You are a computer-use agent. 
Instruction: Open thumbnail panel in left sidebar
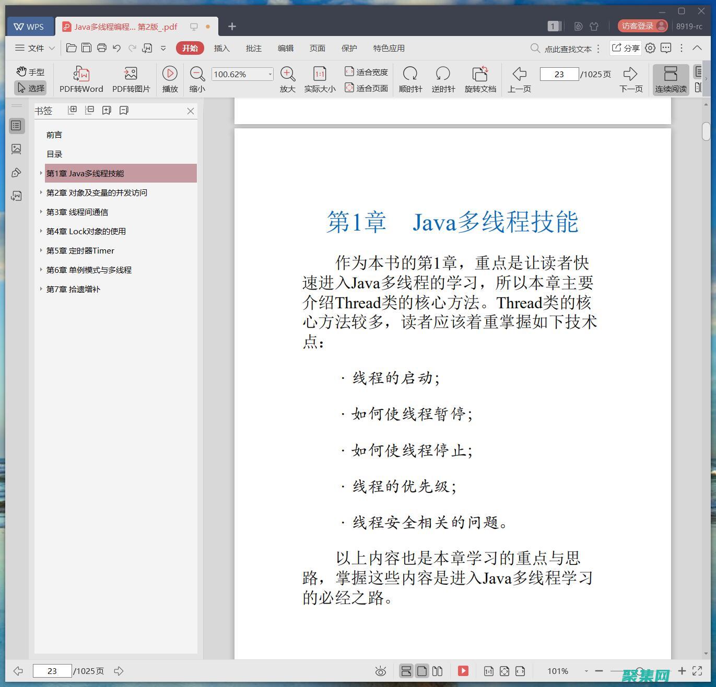16,149
